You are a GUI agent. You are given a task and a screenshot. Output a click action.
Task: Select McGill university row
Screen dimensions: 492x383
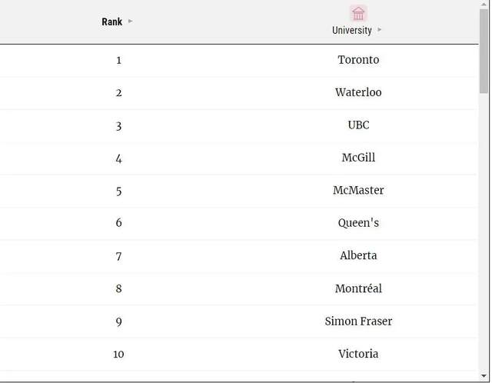pyautogui.click(x=239, y=158)
